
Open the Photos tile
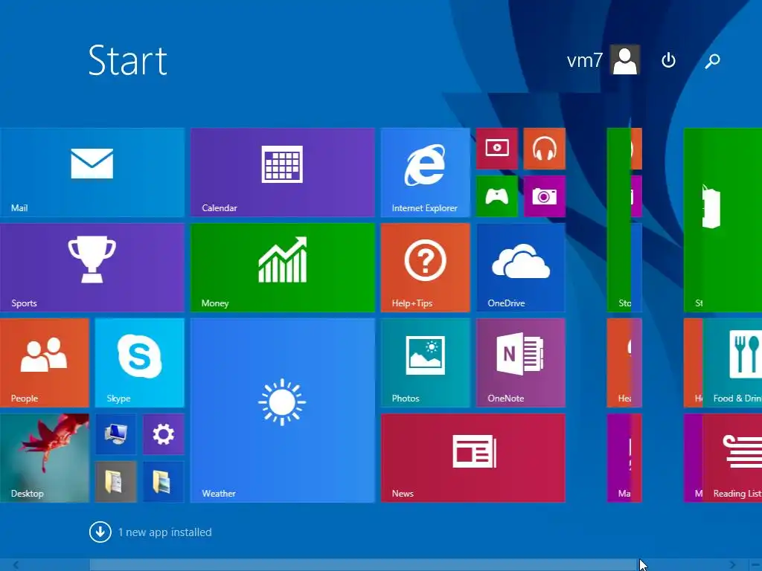pos(425,363)
